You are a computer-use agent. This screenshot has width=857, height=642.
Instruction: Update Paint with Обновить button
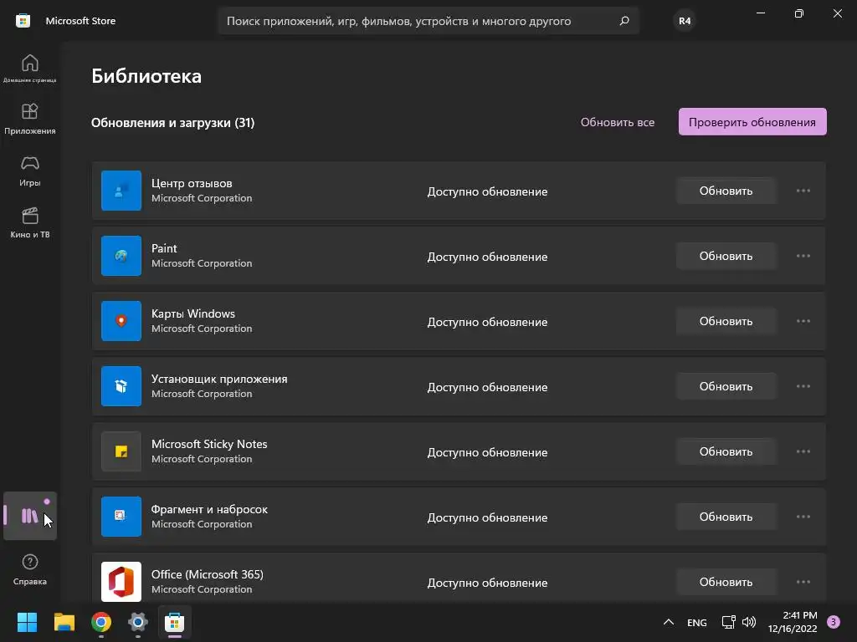point(726,256)
